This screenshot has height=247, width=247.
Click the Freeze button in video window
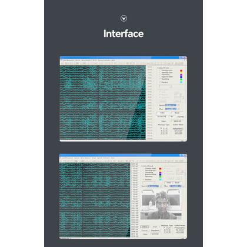click(x=145, y=231)
